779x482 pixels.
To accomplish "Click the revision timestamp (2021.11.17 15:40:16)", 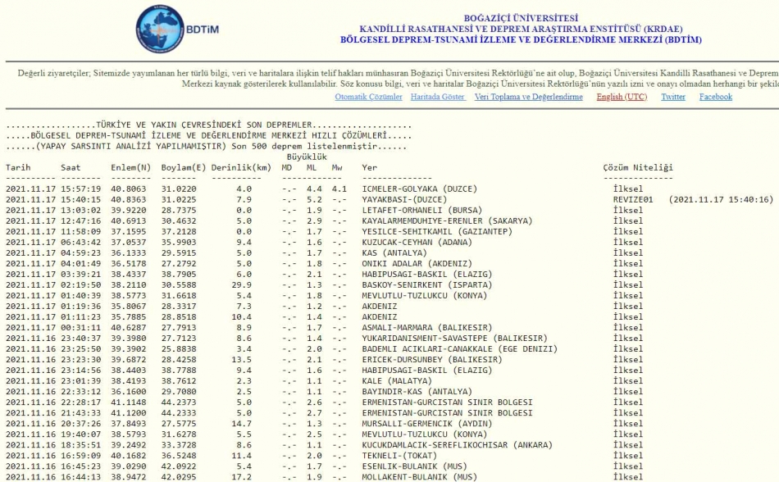I will click(x=721, y=199).
